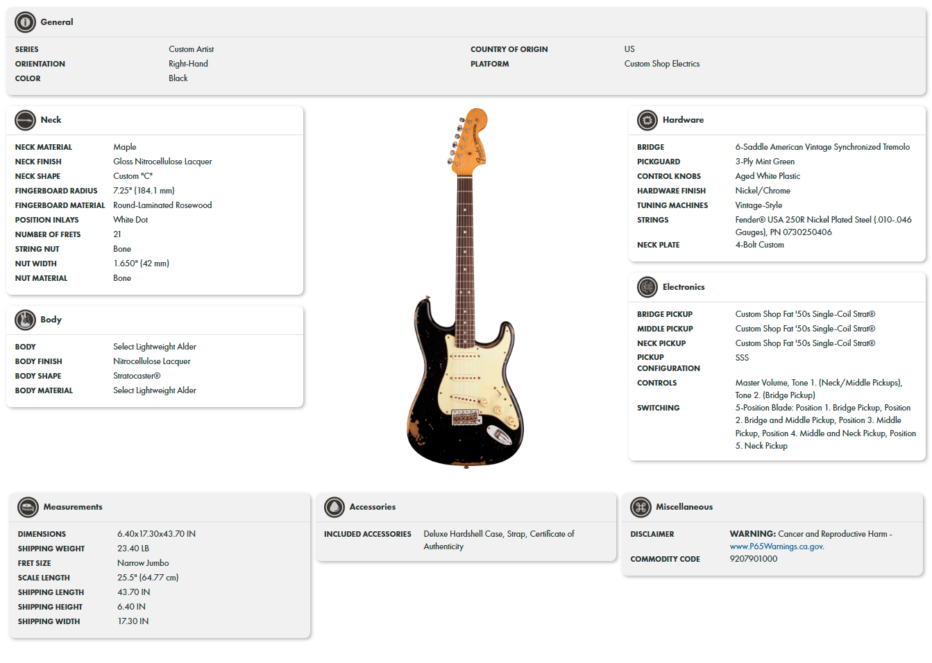932x663 pixels.
Task: Select the Black color value
Action: coord(178,78)
